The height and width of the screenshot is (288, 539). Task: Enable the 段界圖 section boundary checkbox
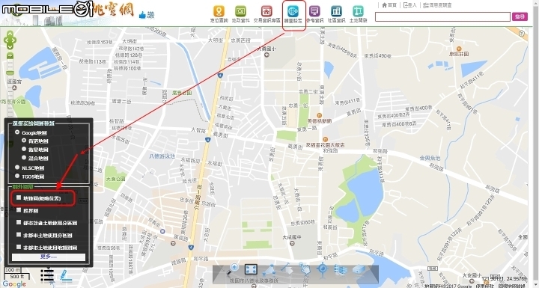click(19, 210)
